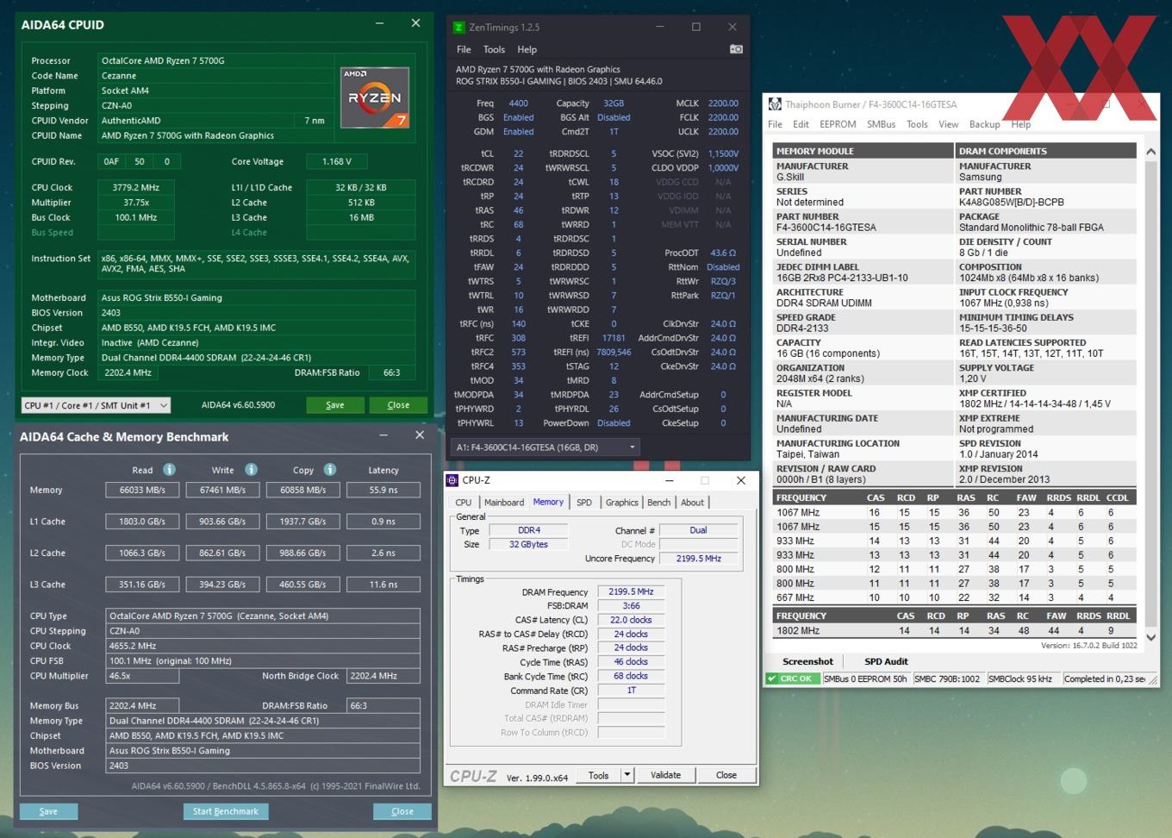Click the ZenTimings Freq value 4400

tap(519, 103)
